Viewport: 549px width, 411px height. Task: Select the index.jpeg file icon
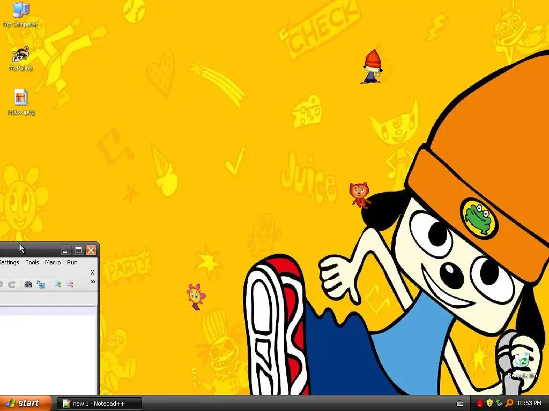click(x=21, y=102)
